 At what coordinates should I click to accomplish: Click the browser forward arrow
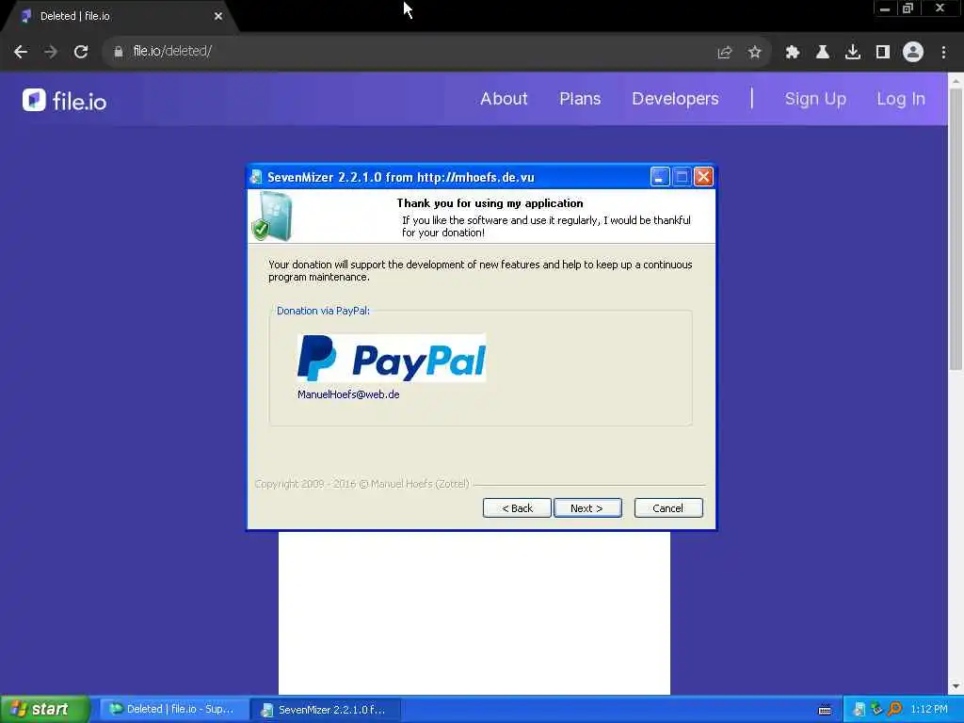coord(51,52)
